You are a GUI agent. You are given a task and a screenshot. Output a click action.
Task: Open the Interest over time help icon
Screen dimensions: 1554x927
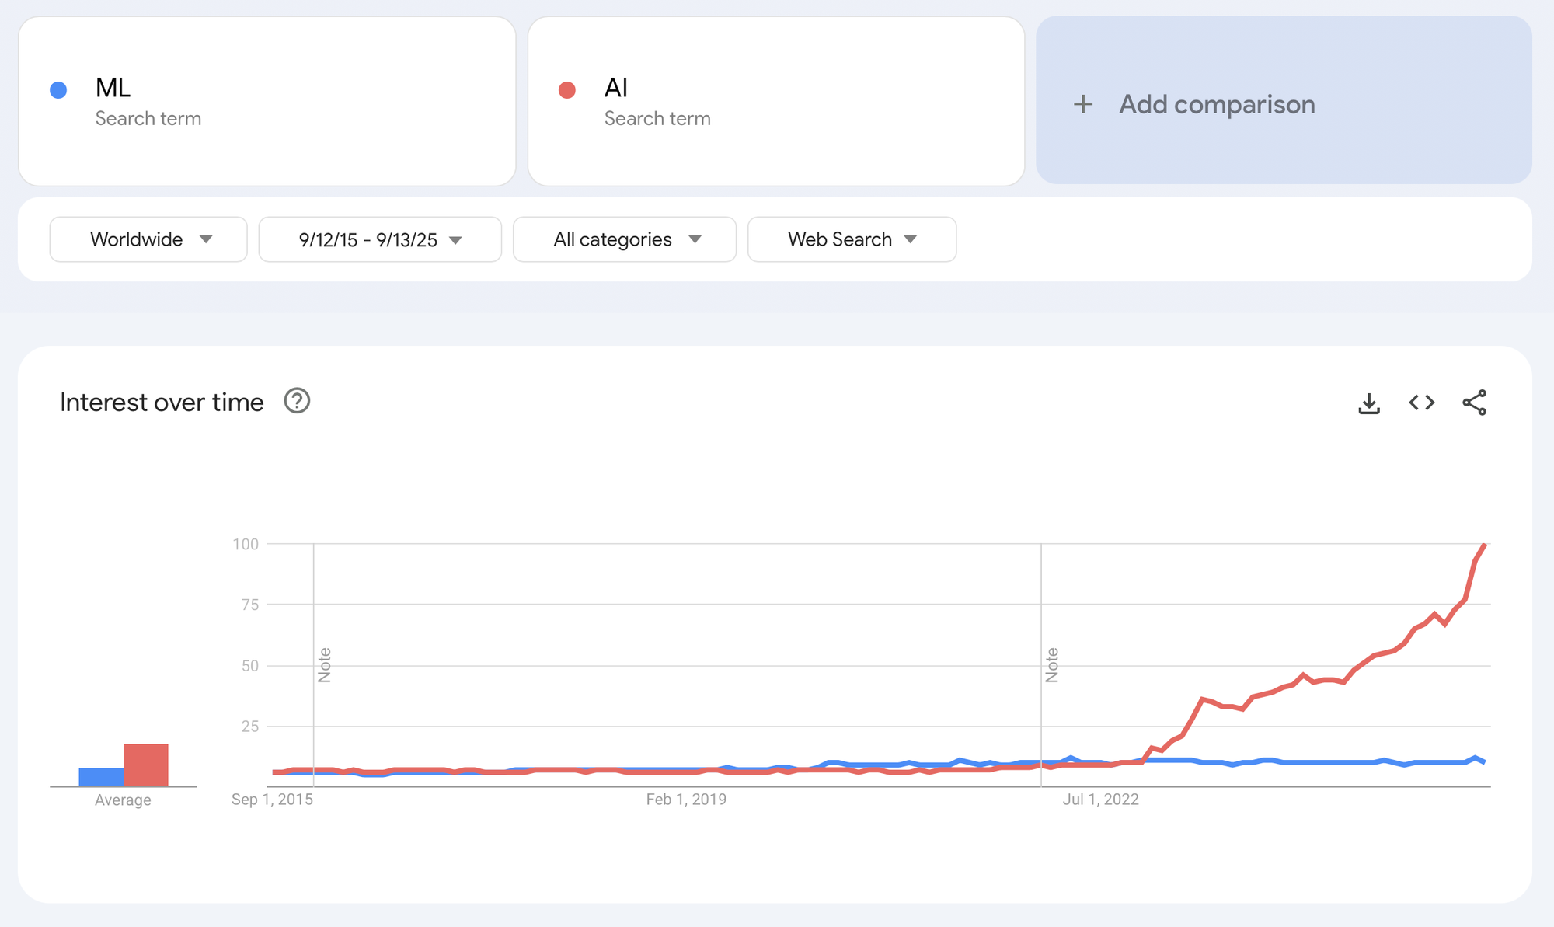pyautogui.click(x=297, y=401)
